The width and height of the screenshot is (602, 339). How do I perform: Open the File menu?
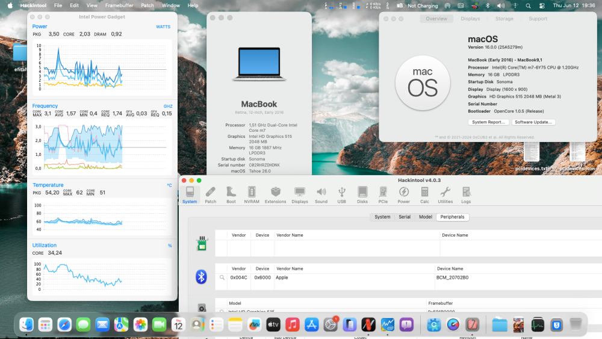pos(58,5)
